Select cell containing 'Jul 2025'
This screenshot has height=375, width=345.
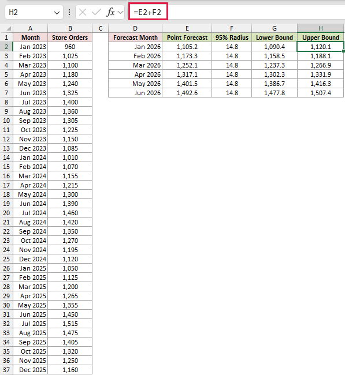tap(31, 324)
